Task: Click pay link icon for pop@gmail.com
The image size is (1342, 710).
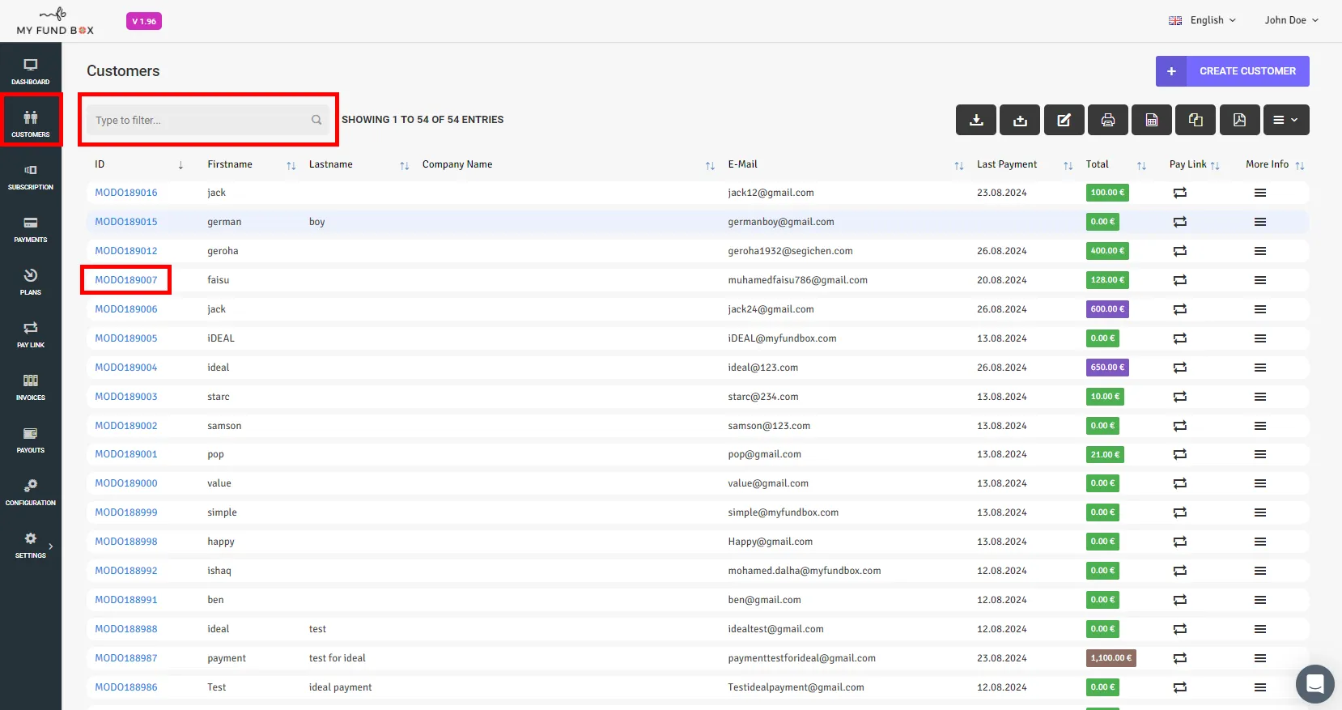Action: (x=1180, y=454)
